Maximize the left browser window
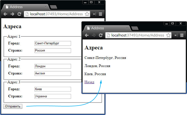 tap(91, 2)
